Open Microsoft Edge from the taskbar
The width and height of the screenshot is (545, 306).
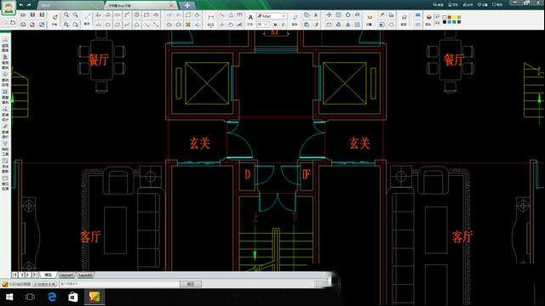[52, 297]
